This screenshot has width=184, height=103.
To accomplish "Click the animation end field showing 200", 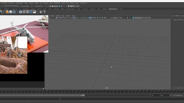I will tap(165, 95).
